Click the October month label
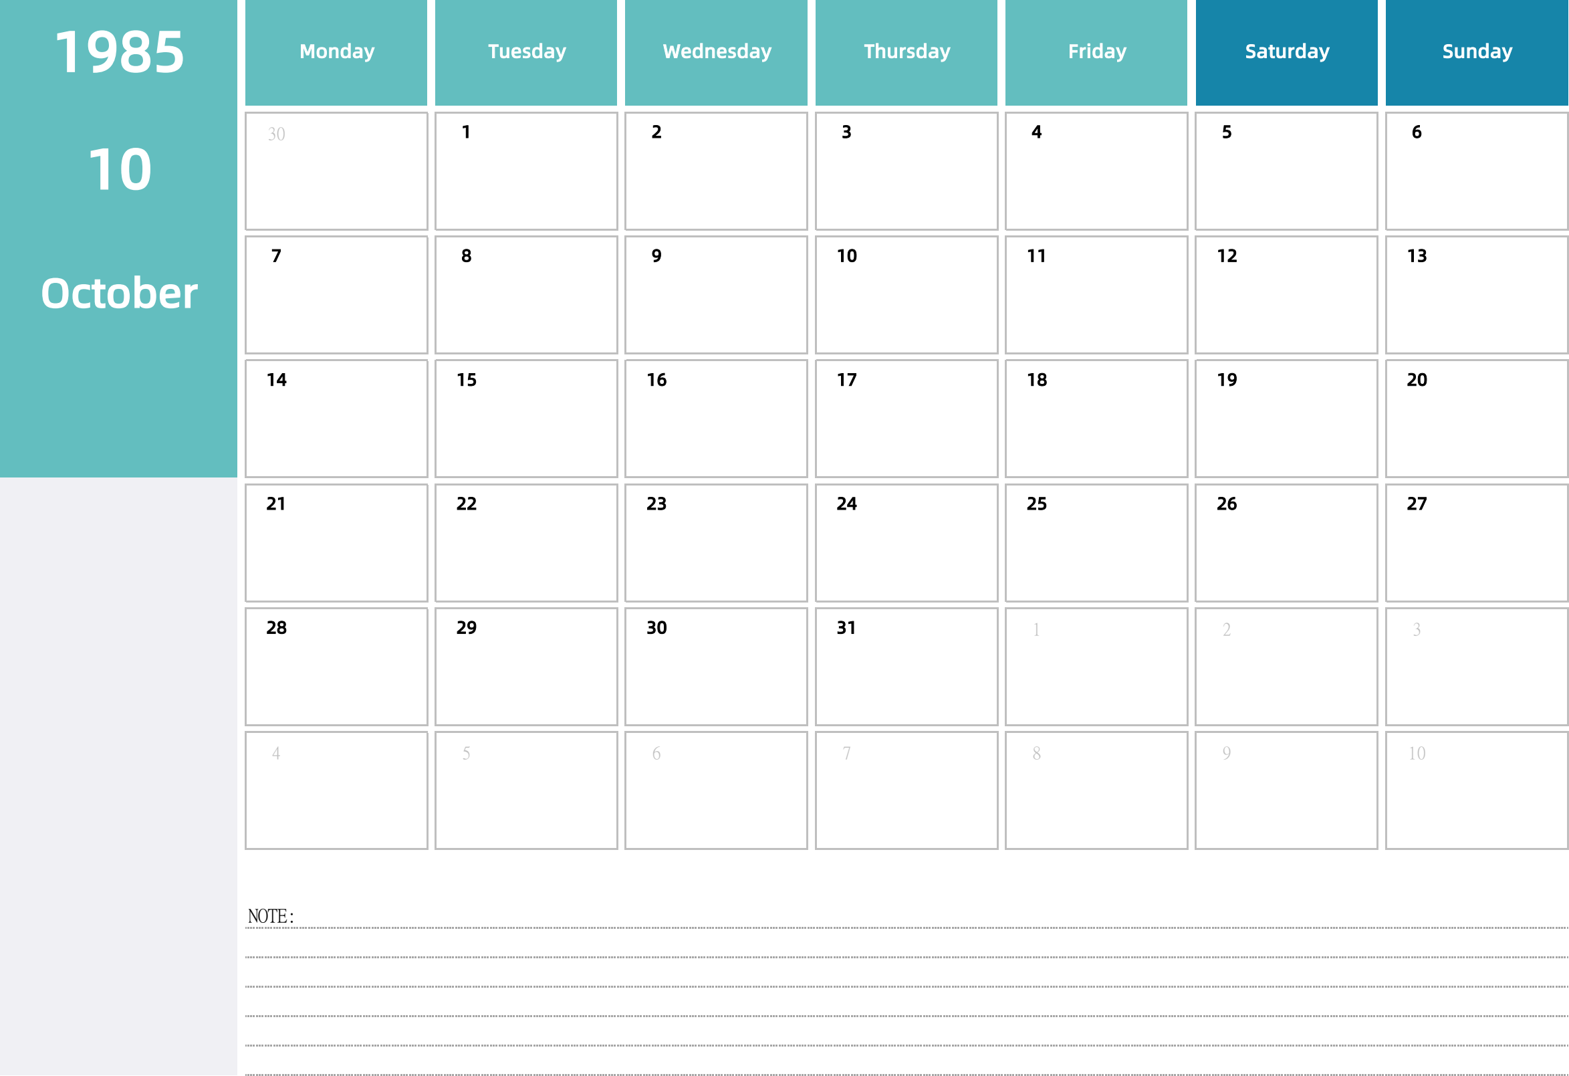The image size is (1569, 1076). coord(118,290)
